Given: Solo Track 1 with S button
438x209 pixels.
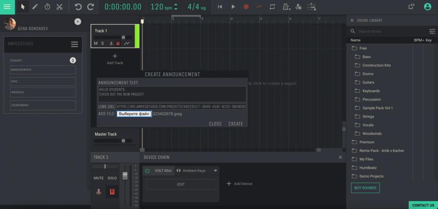Looking at the screenshot, I should tap(102, 43).
